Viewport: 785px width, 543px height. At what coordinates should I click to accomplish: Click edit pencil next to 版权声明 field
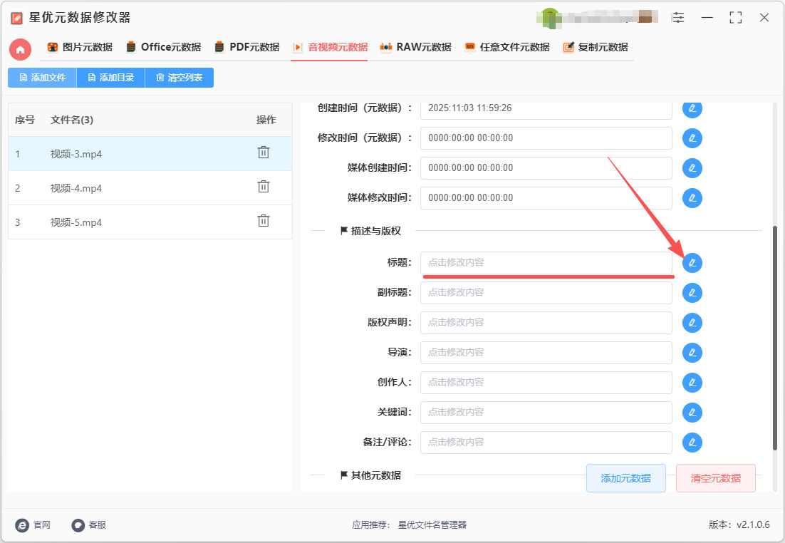[692, 323]
